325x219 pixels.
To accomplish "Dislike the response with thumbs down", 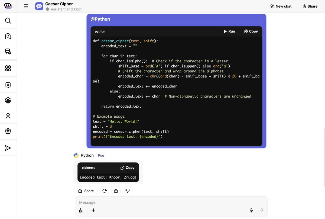I will 128,191.
